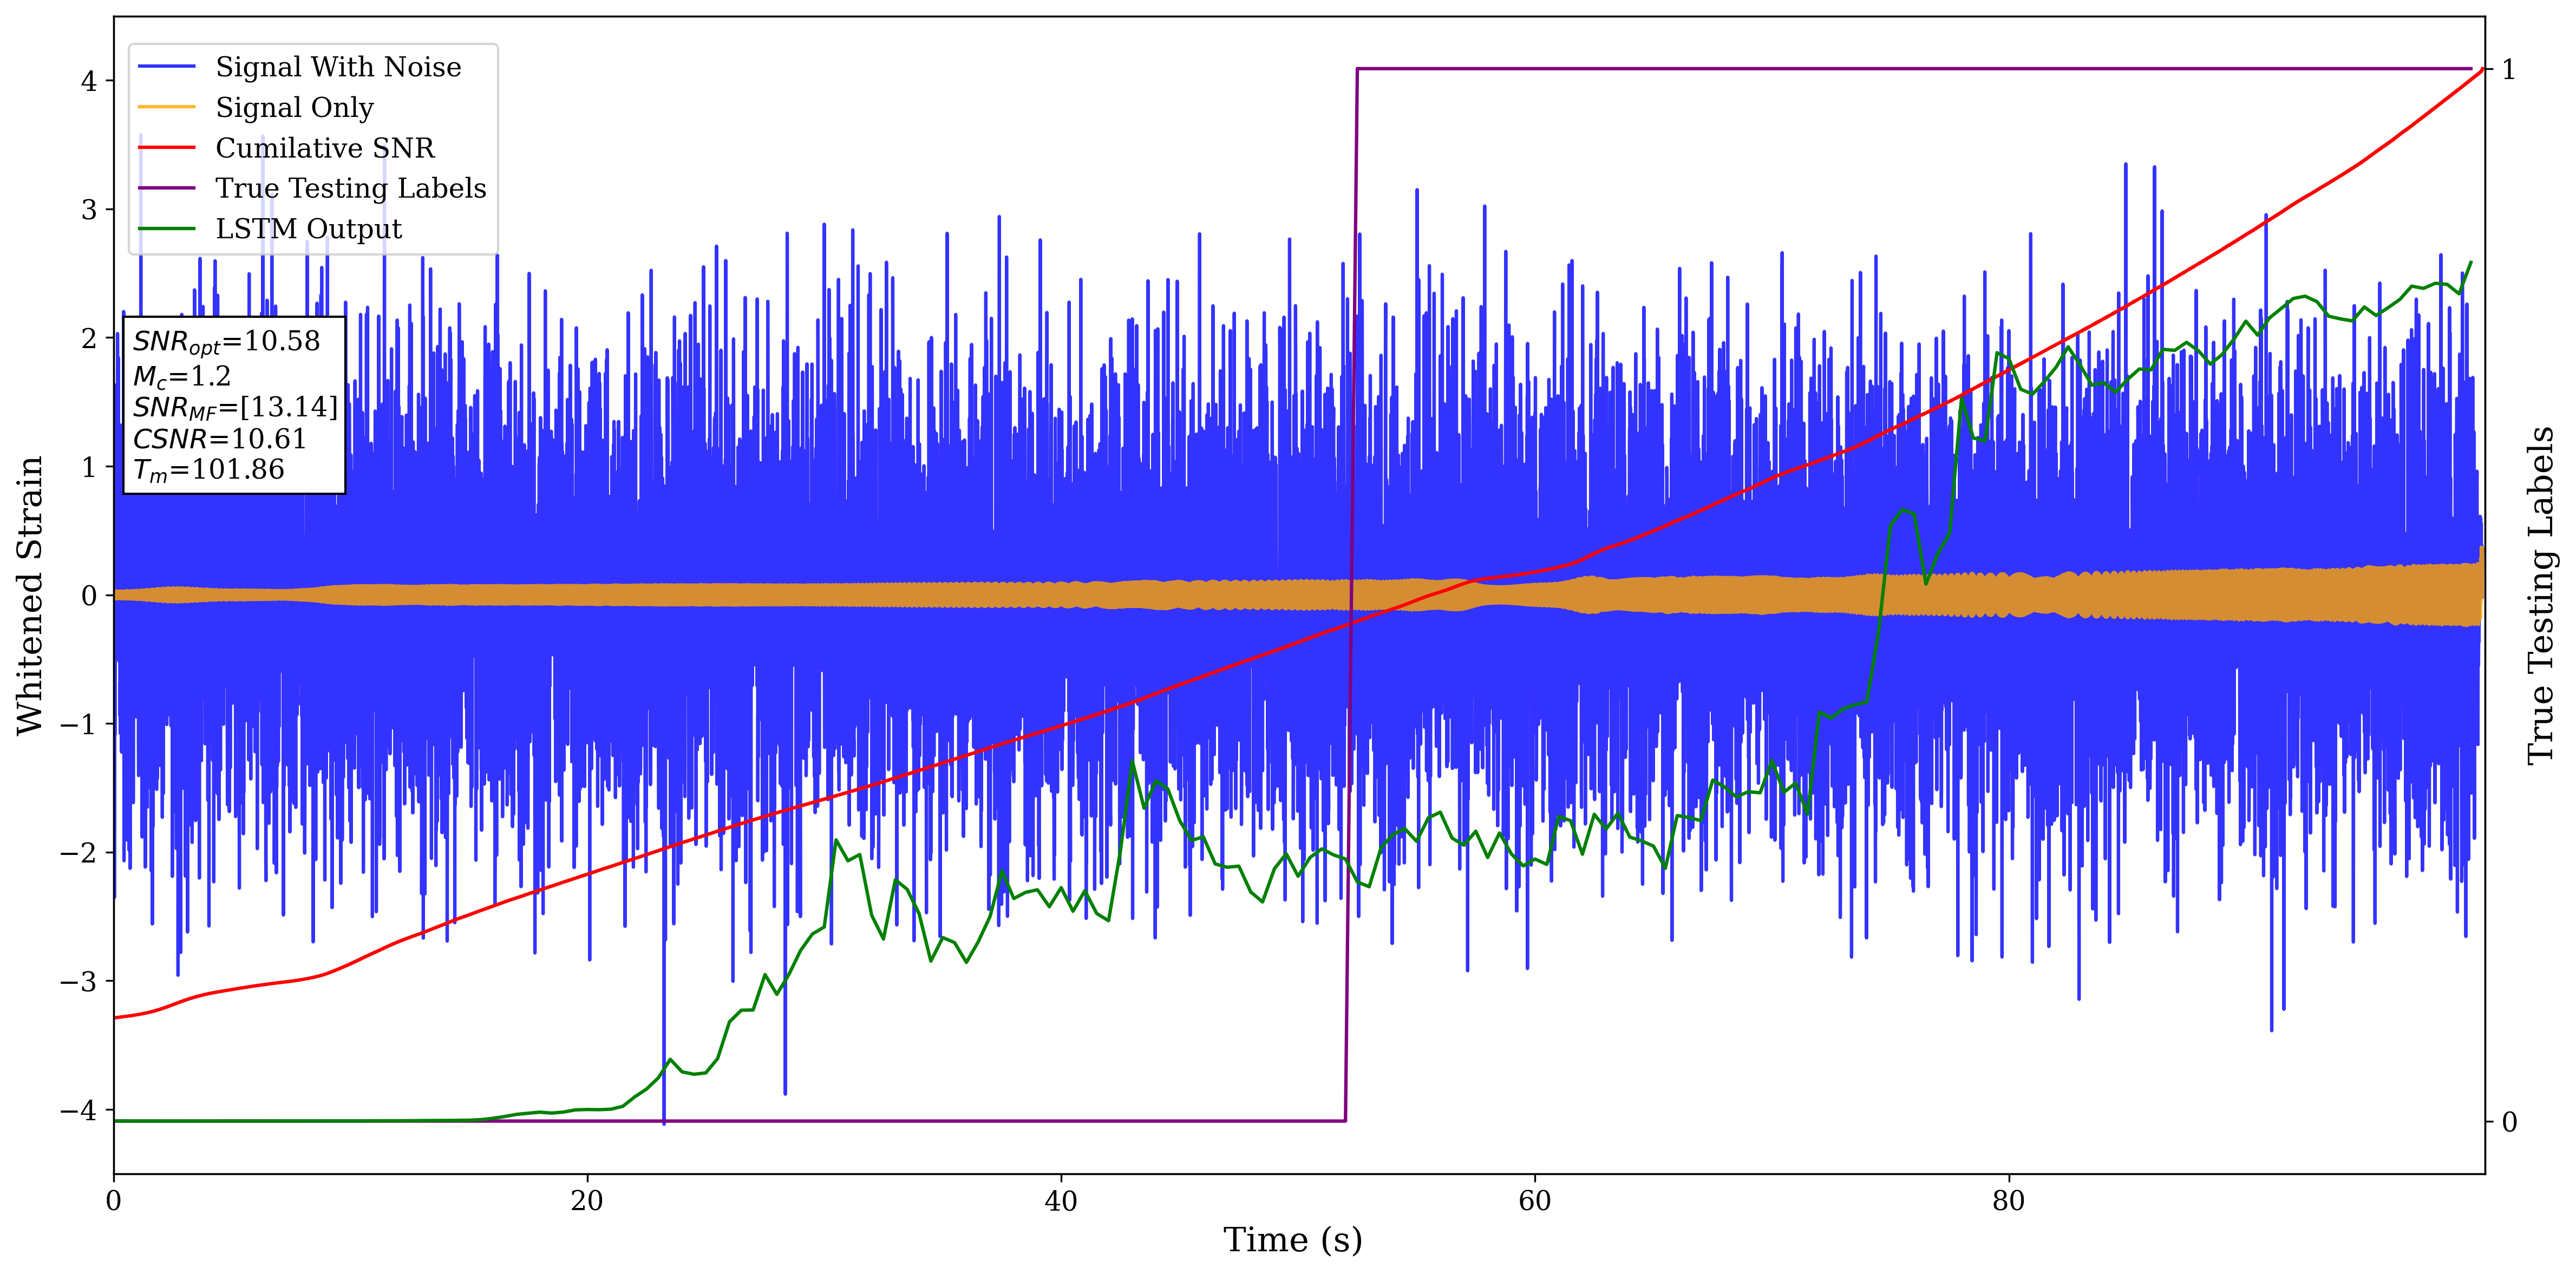Click the right axis tick label 1
Image resolution: width=2576 pixels, height=1274 pixels.
coord(2508,69)
